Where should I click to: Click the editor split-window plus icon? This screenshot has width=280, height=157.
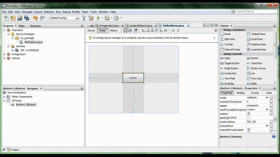[x=216, y=31]
